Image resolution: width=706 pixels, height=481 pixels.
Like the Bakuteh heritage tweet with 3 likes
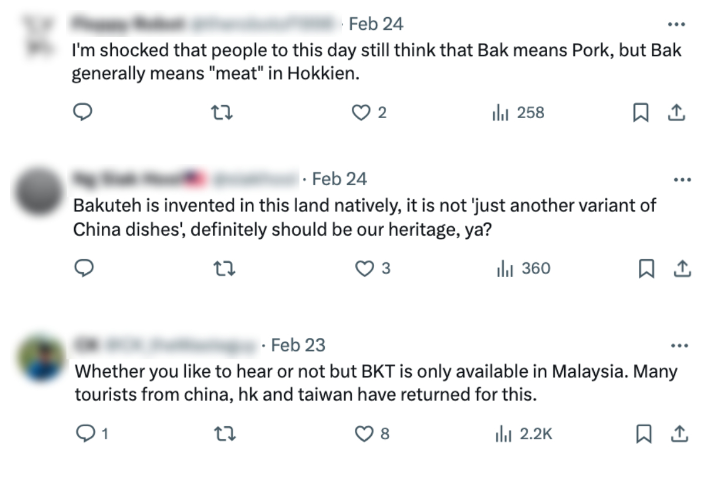pyautogui.click(x=365, y=269)
